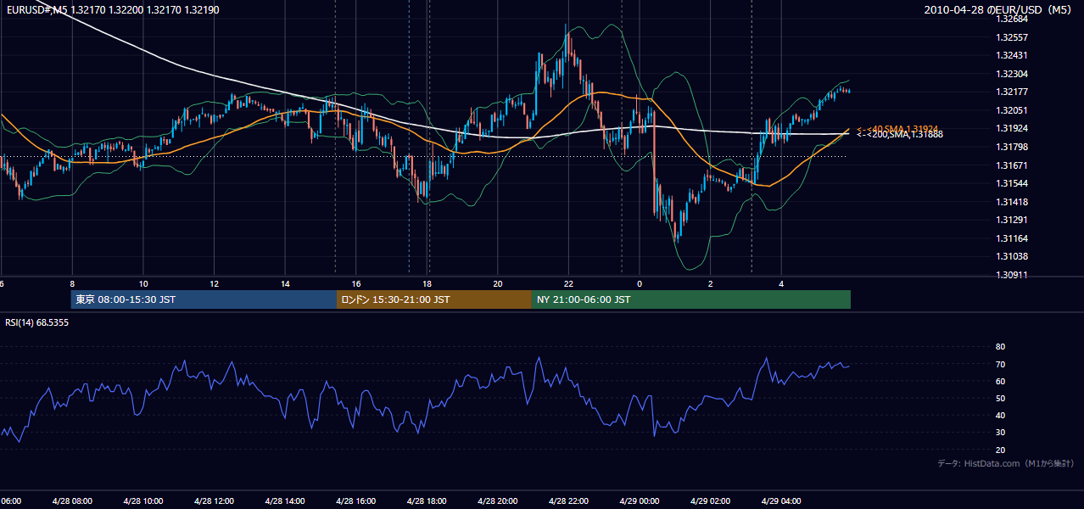The height and width of the screenshot is (509, 1084).
Task: Click the 4/29 04:00 time axis label
Action: coord(781,501)
